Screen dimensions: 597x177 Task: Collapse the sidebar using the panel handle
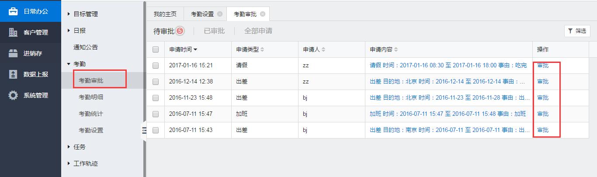coord(143,129)
